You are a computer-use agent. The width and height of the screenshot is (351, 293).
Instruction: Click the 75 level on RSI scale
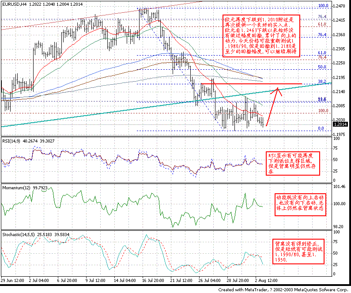[x=336, y=148]
